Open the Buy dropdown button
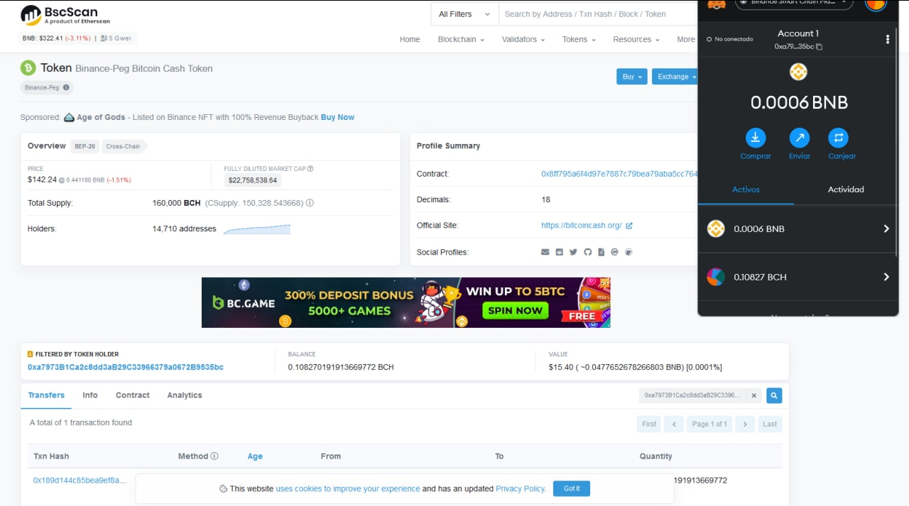Image resolution: width=909 pixels, height=506 pixels. click(x=632, y=77)
